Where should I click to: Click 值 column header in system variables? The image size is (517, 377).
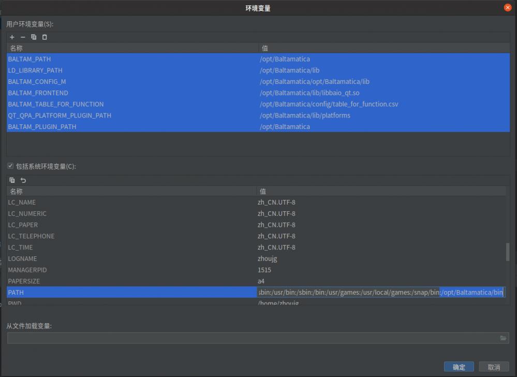(x=380, y=192)
